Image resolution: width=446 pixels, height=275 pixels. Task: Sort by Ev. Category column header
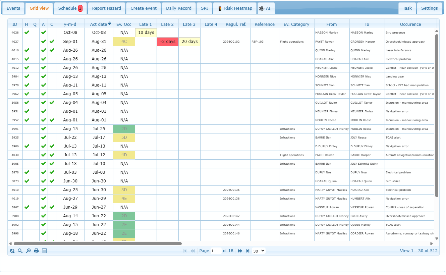point(296,24)
